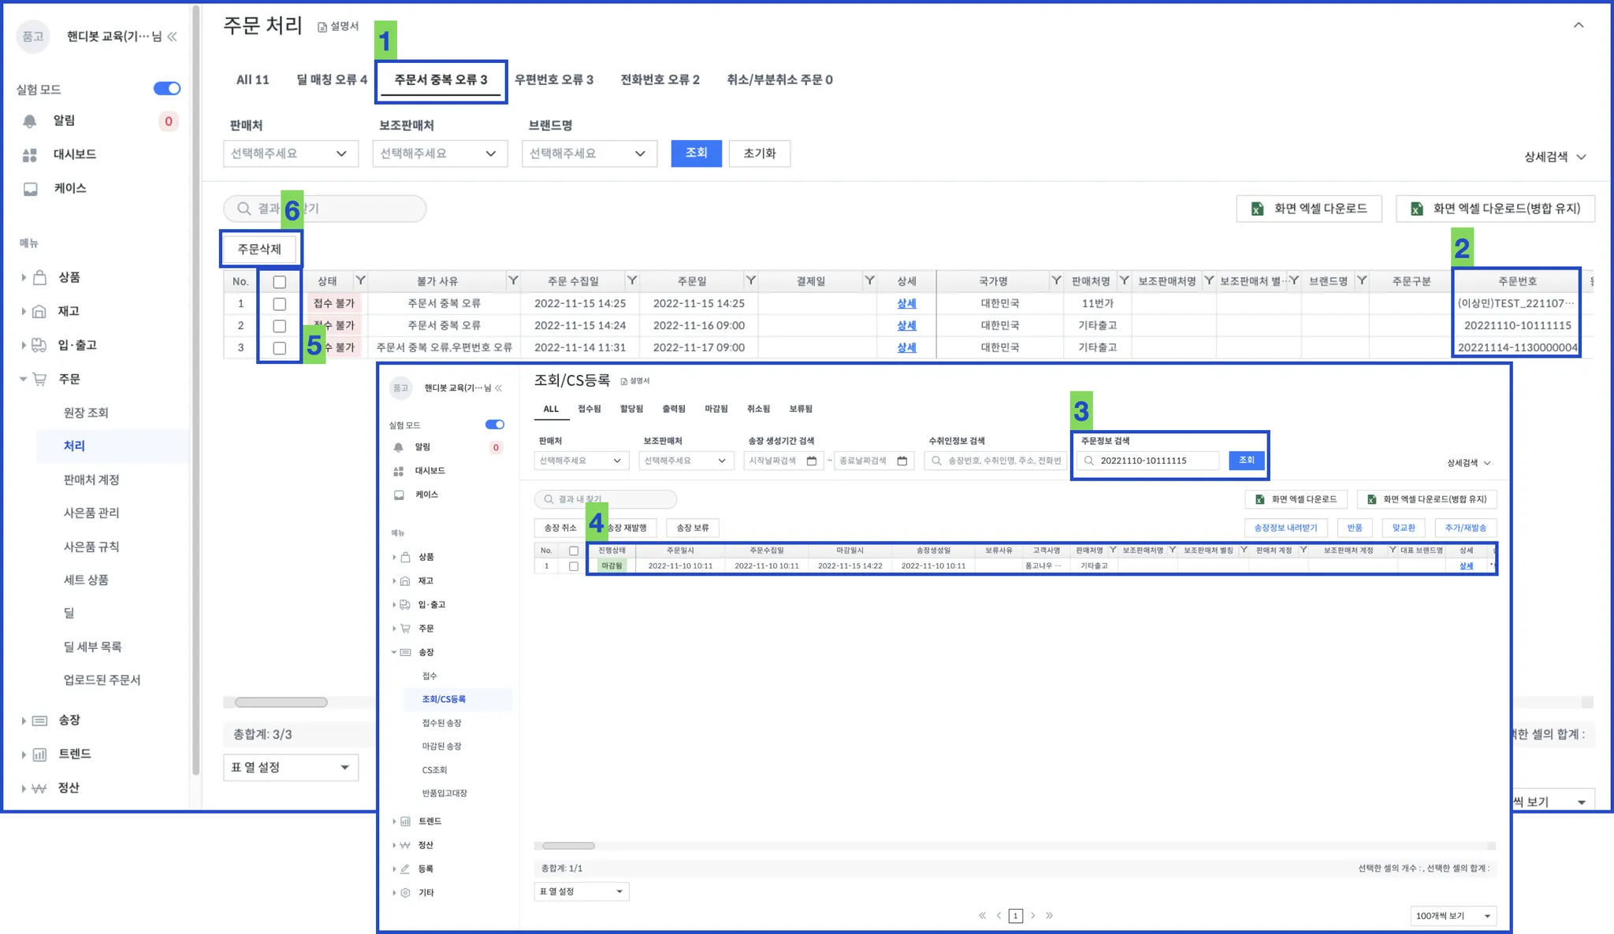Click the 케이스 inbox icon
Screen dimensions: 1614x934
point(30,189)
